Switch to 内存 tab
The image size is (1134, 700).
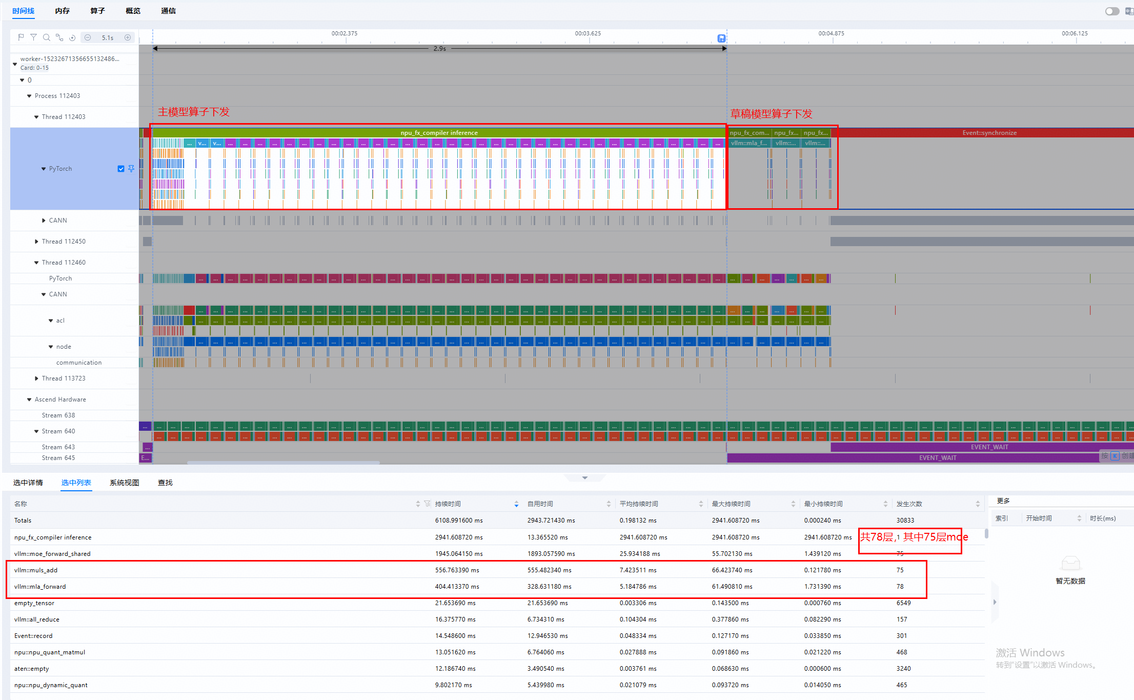[x=63, y=11]
